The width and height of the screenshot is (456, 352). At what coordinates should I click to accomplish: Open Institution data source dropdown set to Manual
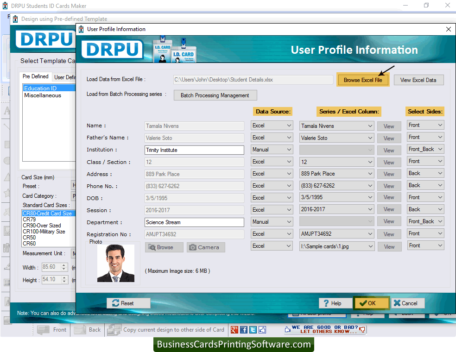pos(272,150)
